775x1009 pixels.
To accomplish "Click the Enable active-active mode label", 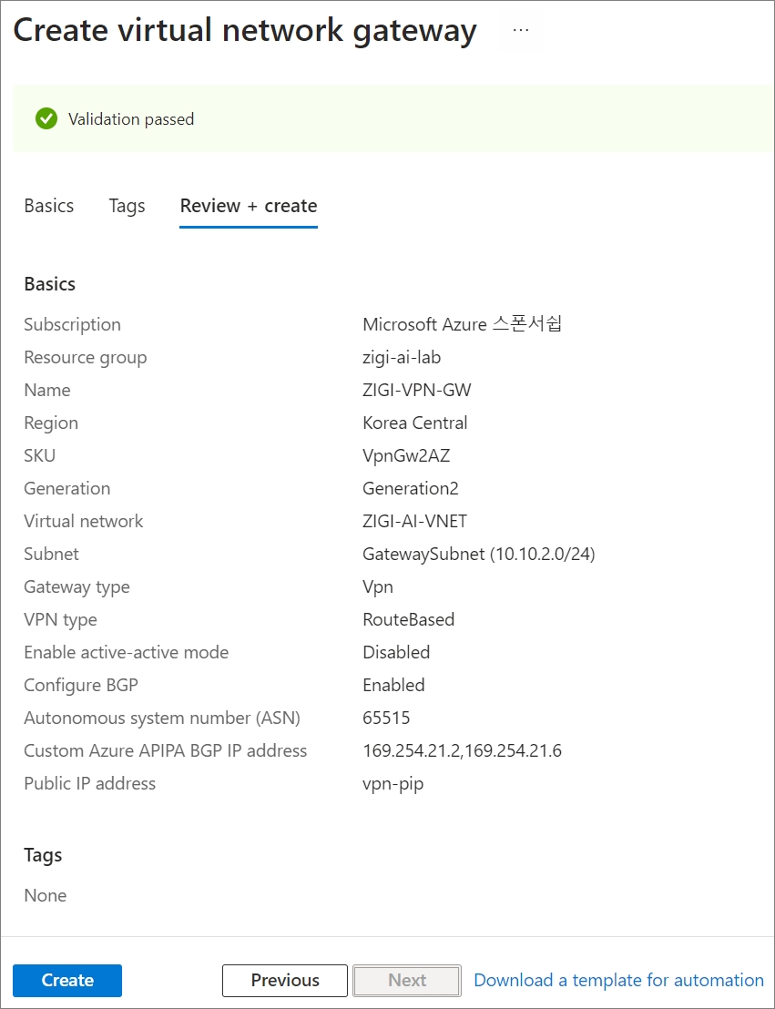I will pos(127,653).
